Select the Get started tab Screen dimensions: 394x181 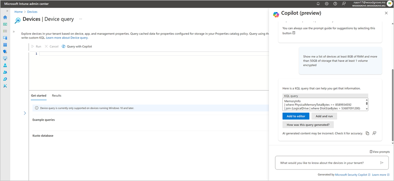[39, 95]
